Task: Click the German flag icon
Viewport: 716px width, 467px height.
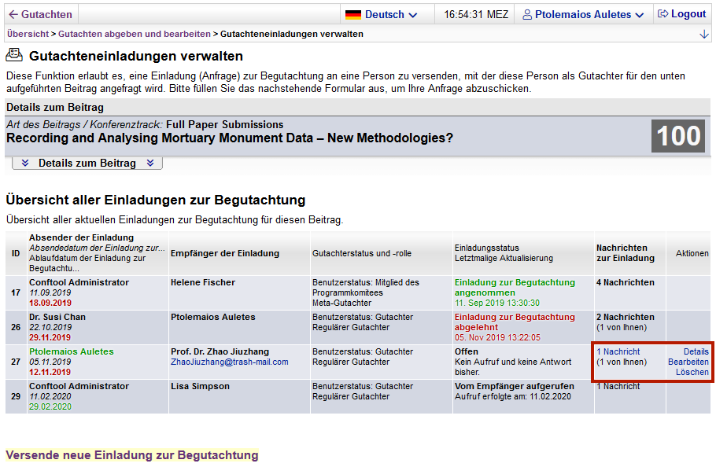Action: (x=353, y=14)
